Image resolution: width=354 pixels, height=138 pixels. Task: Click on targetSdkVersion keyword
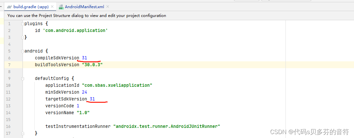66,99
